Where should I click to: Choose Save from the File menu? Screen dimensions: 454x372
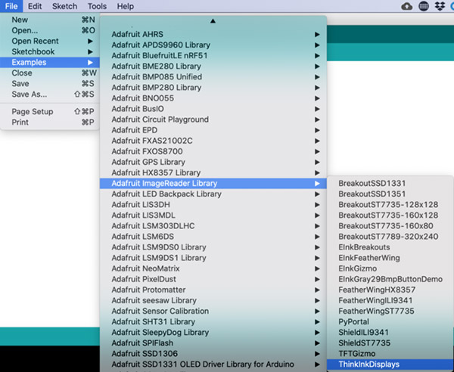[50, 84]
